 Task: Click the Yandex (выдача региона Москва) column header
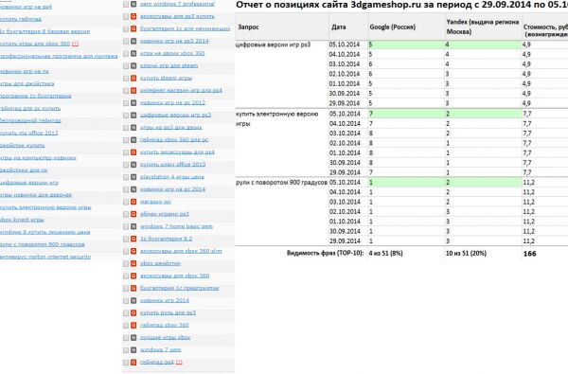482,27
